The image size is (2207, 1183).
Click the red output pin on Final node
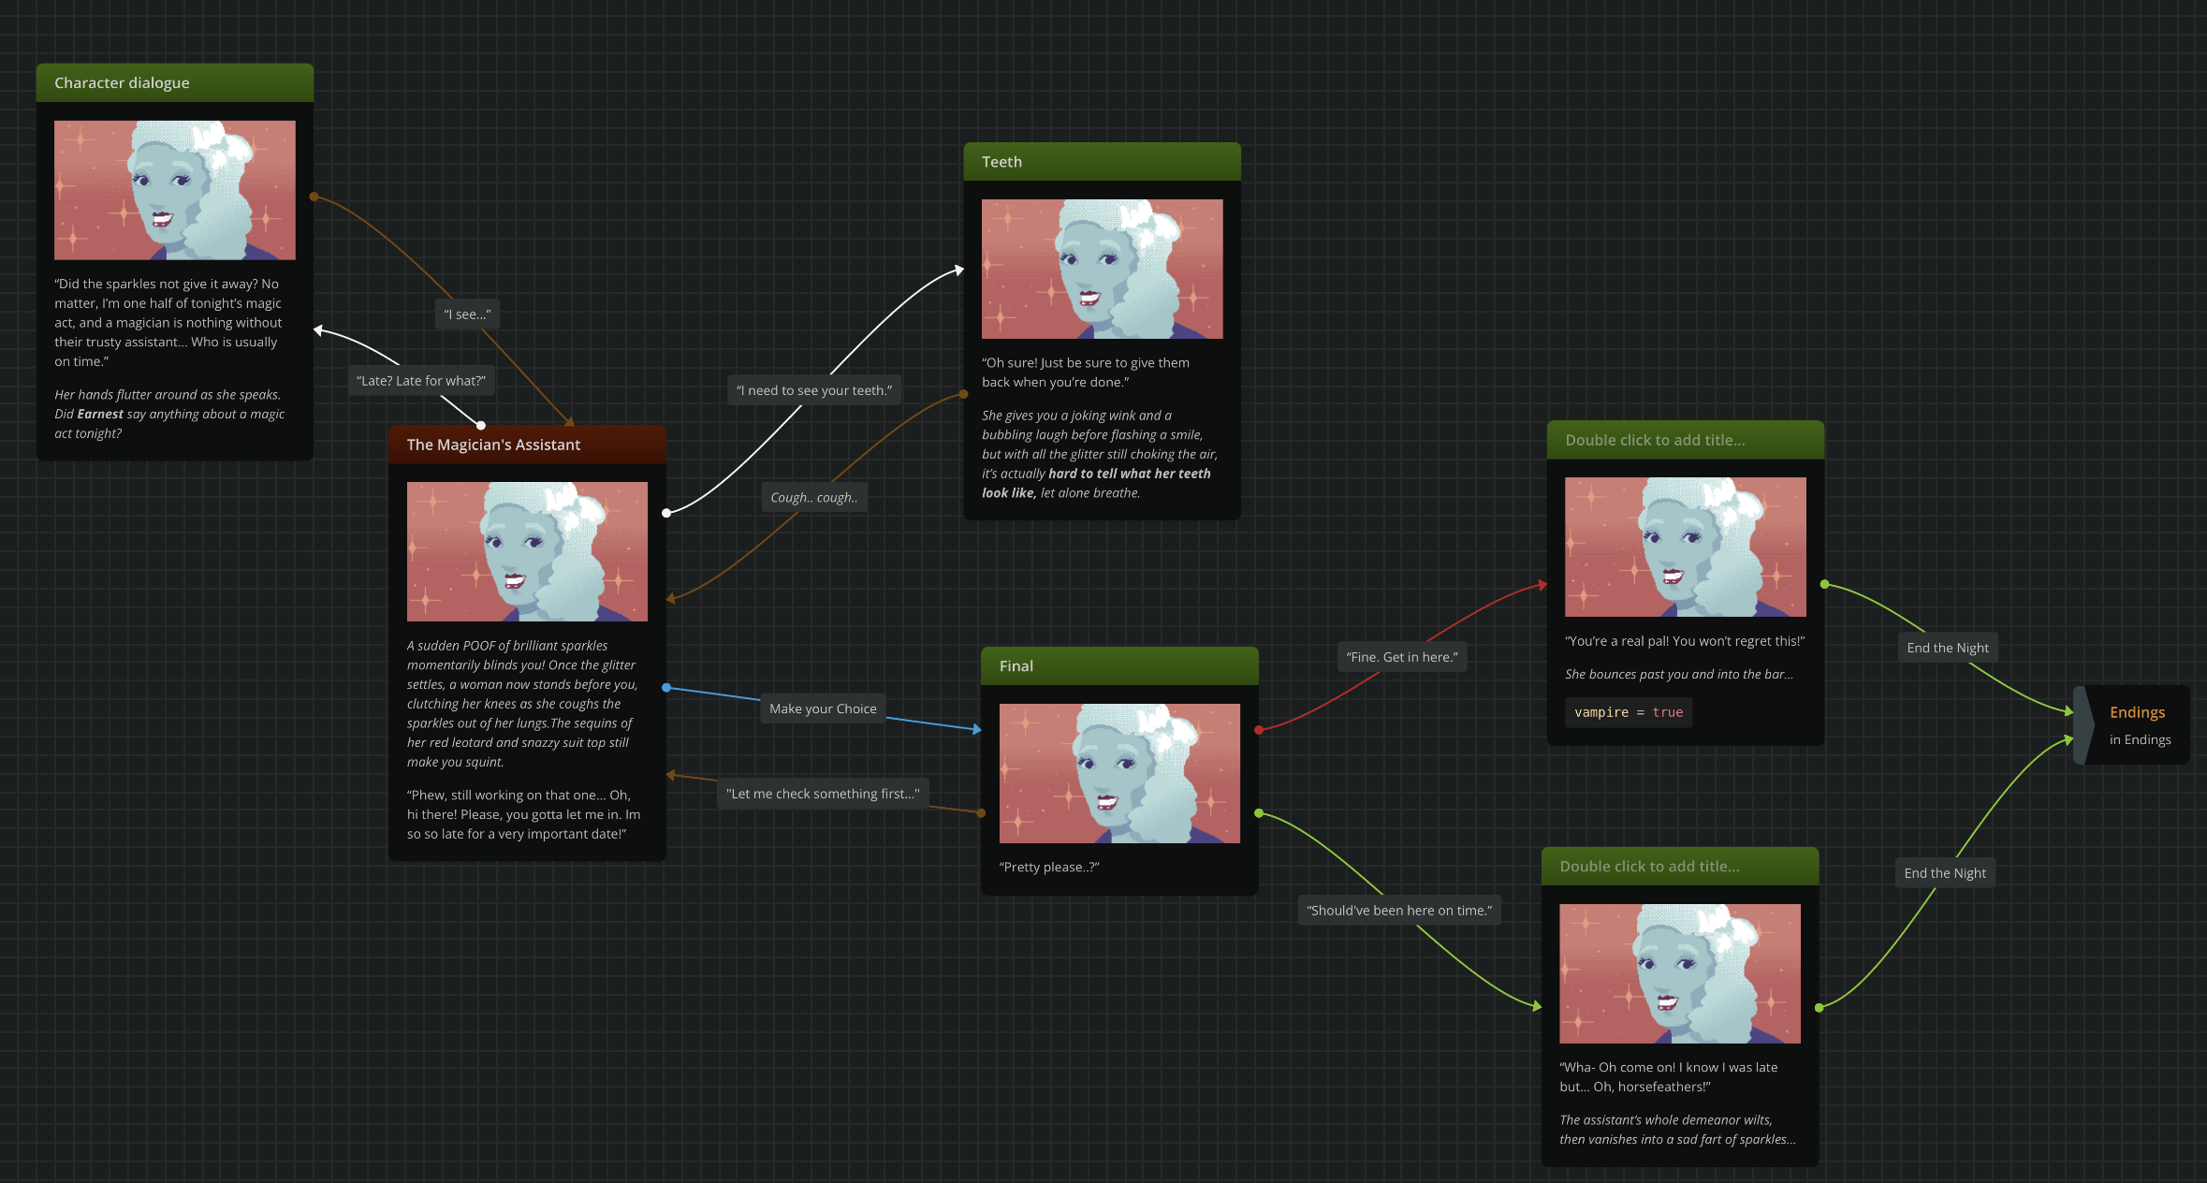(1259, 729)
